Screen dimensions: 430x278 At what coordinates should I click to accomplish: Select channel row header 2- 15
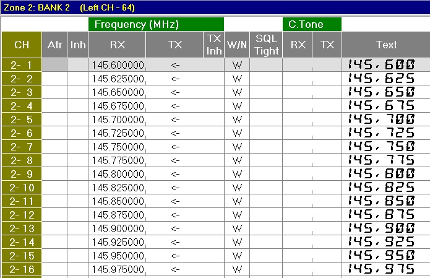click(x=22, y=256)
